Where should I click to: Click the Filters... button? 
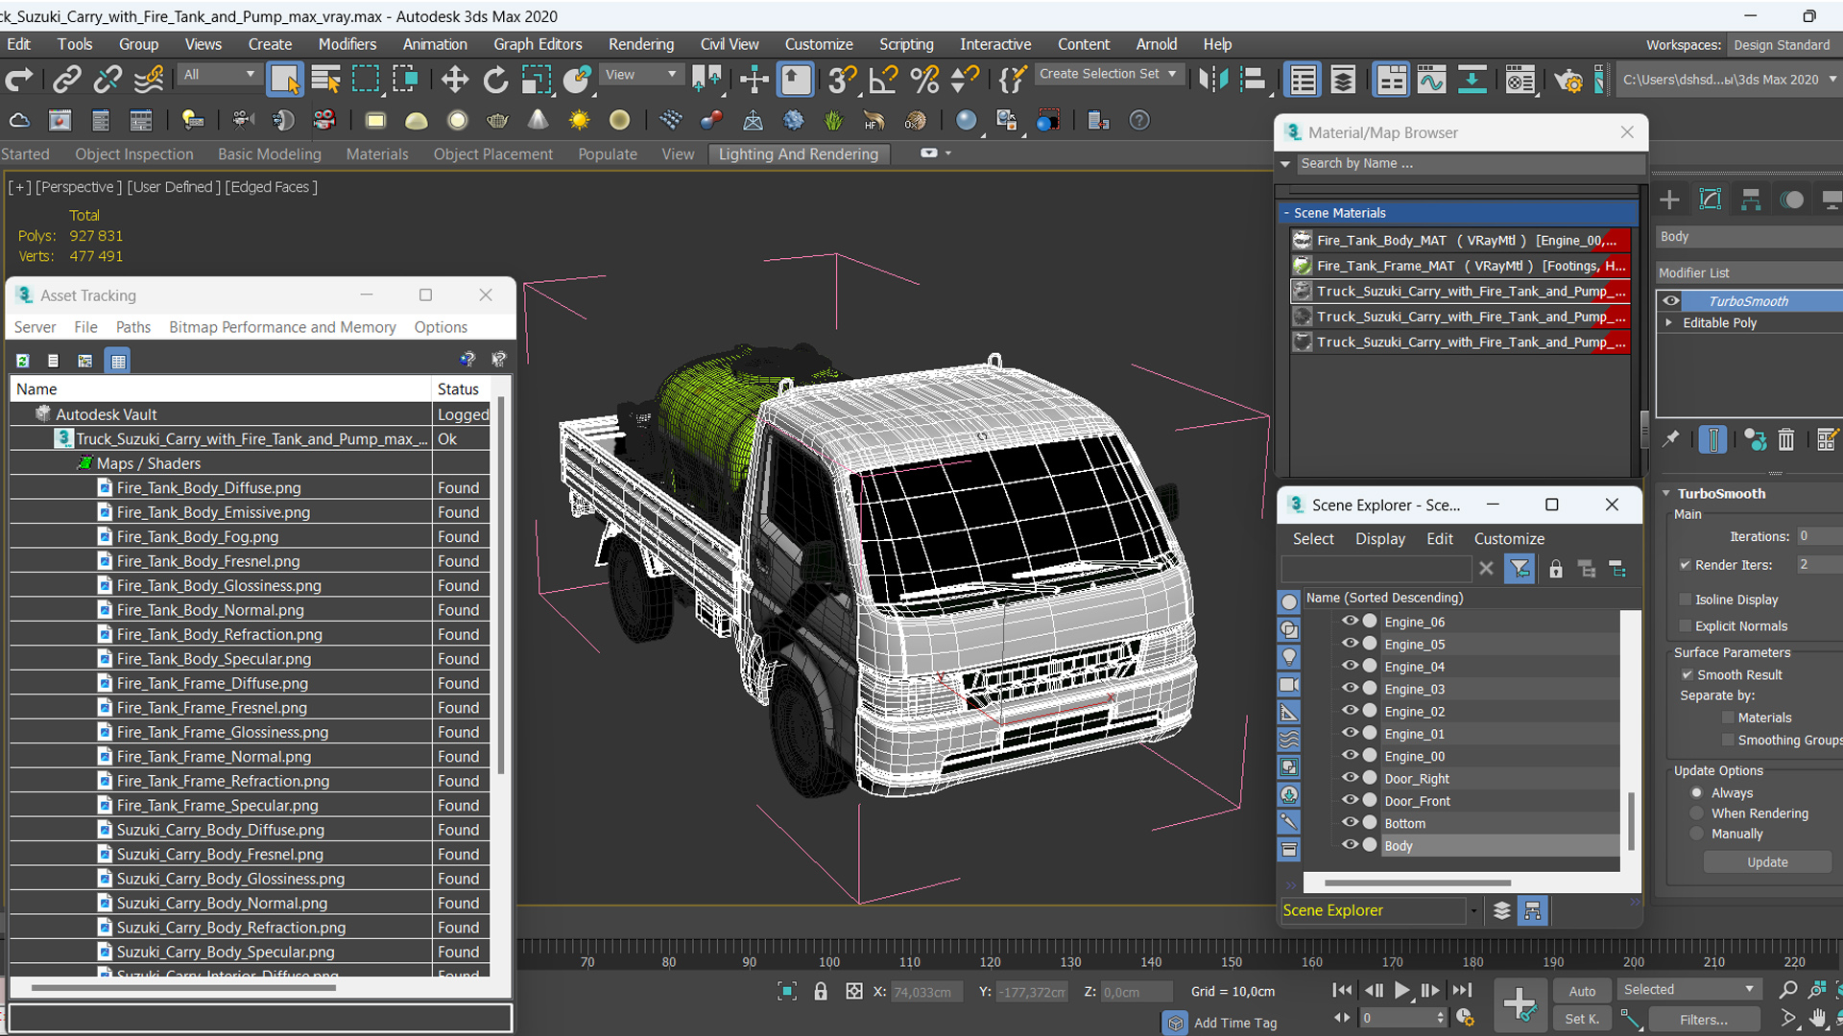coord(1704,1019)
